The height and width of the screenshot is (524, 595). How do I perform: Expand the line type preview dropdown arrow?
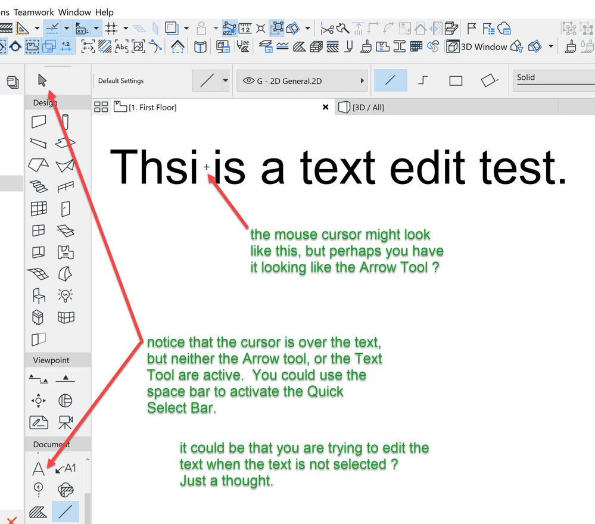pos(225,80)
